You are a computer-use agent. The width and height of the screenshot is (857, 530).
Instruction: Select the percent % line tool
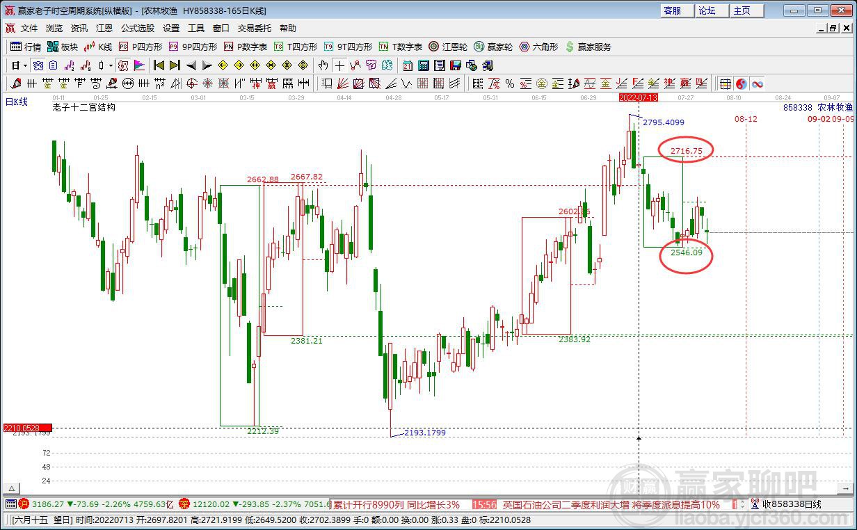tap(510, 83)
